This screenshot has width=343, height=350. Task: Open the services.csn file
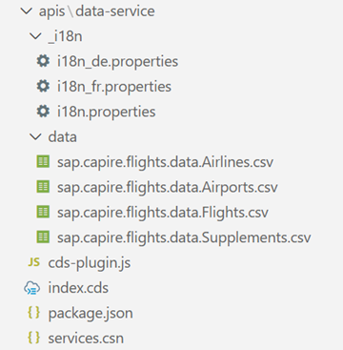pyautogui.click(x=86, y=339)
